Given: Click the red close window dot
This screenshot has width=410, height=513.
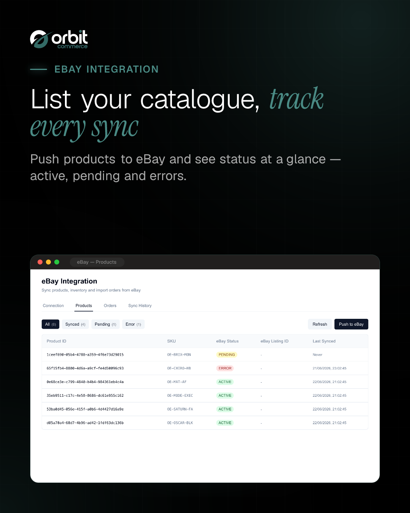Looking at the screenshot, I should [40, 262].
